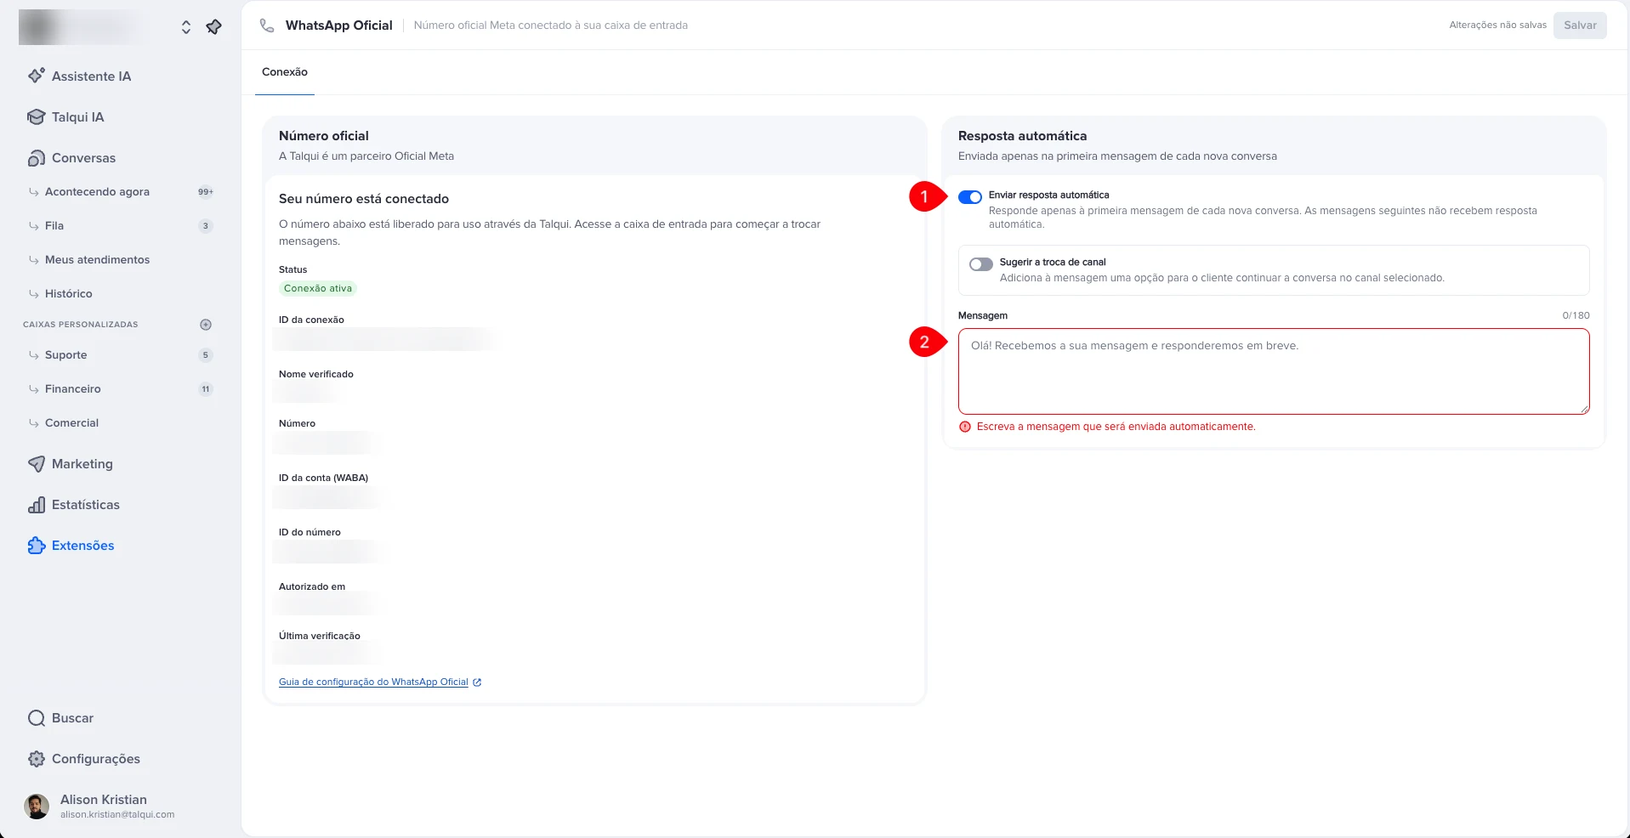Add a new caixa personalizada
This screenshot has width=1630, height=838.
(206, 325)
